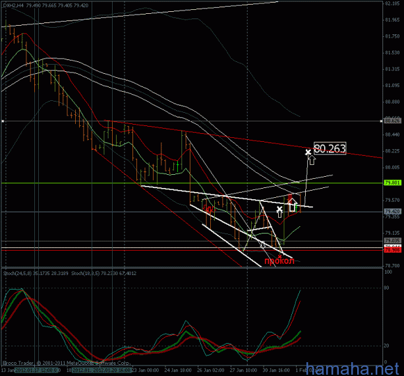The width and height of the screenshot is (404, 376).
Task: Click the green 79.801 price tag
Action: [x=392, y=183]
